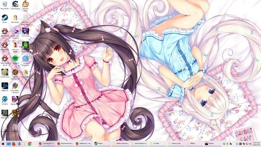Image resolution: width=261 pixels, height=147 pixels.
Task: Open the Stardew Valley shortcut
Action: 26,4
